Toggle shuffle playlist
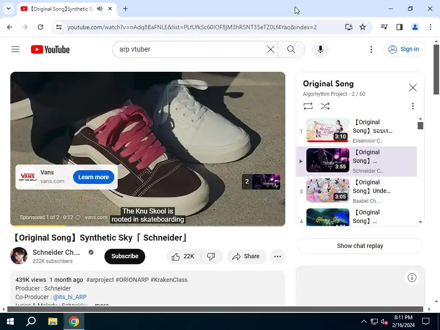This screenshot has width=440, height=330. 325,106
